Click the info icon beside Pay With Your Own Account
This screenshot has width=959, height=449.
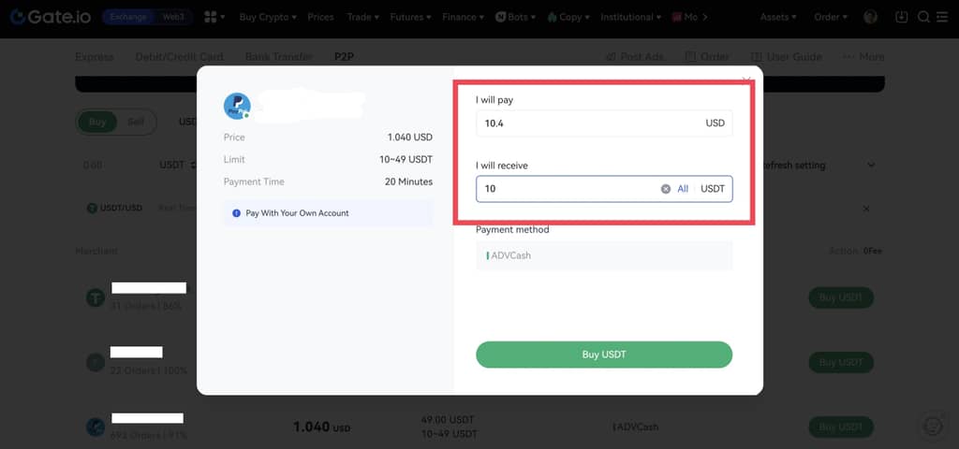235,213
